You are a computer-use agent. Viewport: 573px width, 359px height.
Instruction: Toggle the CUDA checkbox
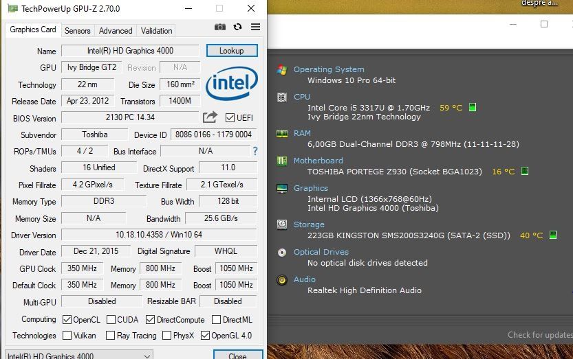click(x=111, y=320)
